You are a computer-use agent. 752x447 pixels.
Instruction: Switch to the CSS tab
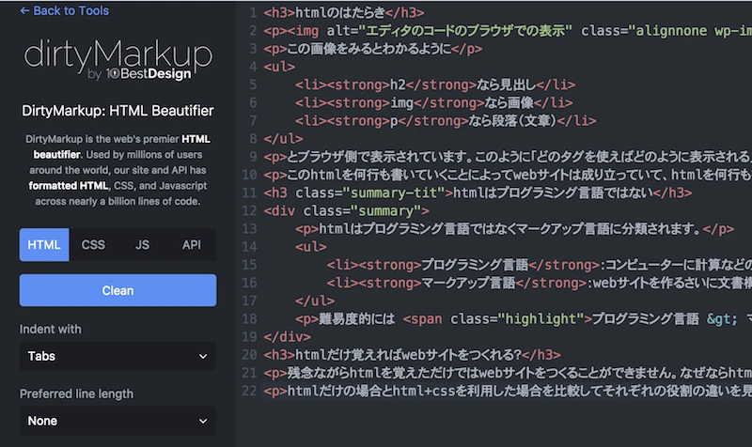coord(93,245)
